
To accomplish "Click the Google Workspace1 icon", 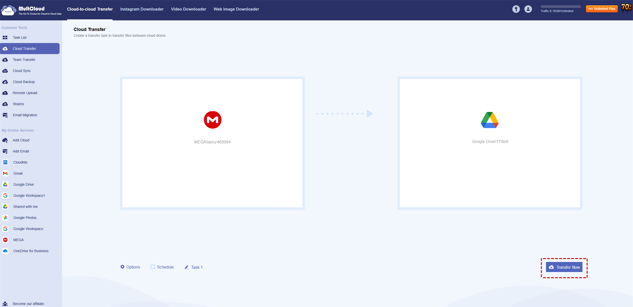I will click(x=5, y=195).
